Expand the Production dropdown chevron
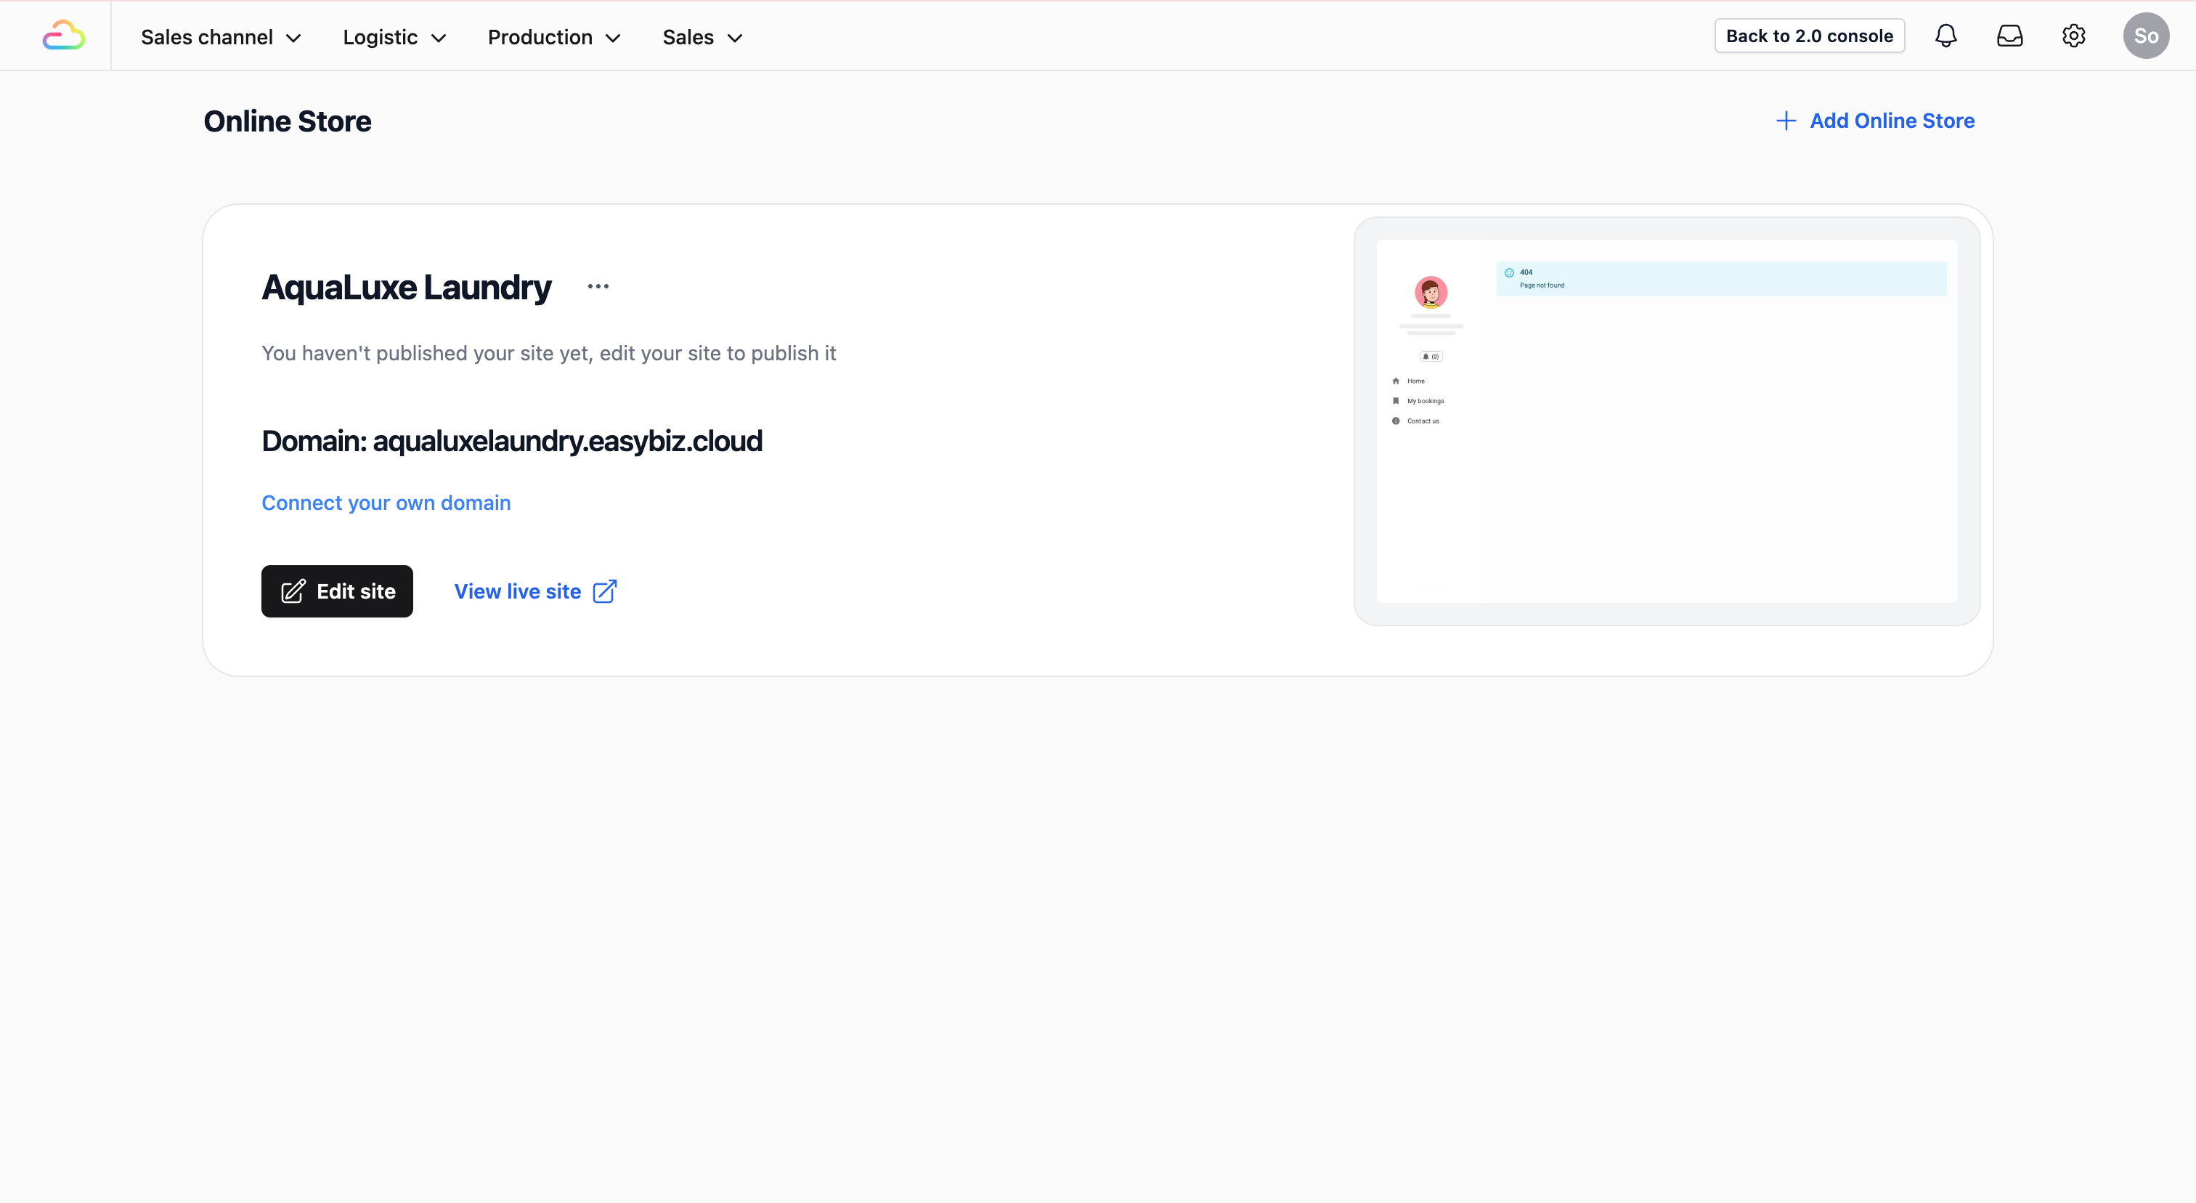Screen dimensions: 2196x1203 (x=613, y=39)
